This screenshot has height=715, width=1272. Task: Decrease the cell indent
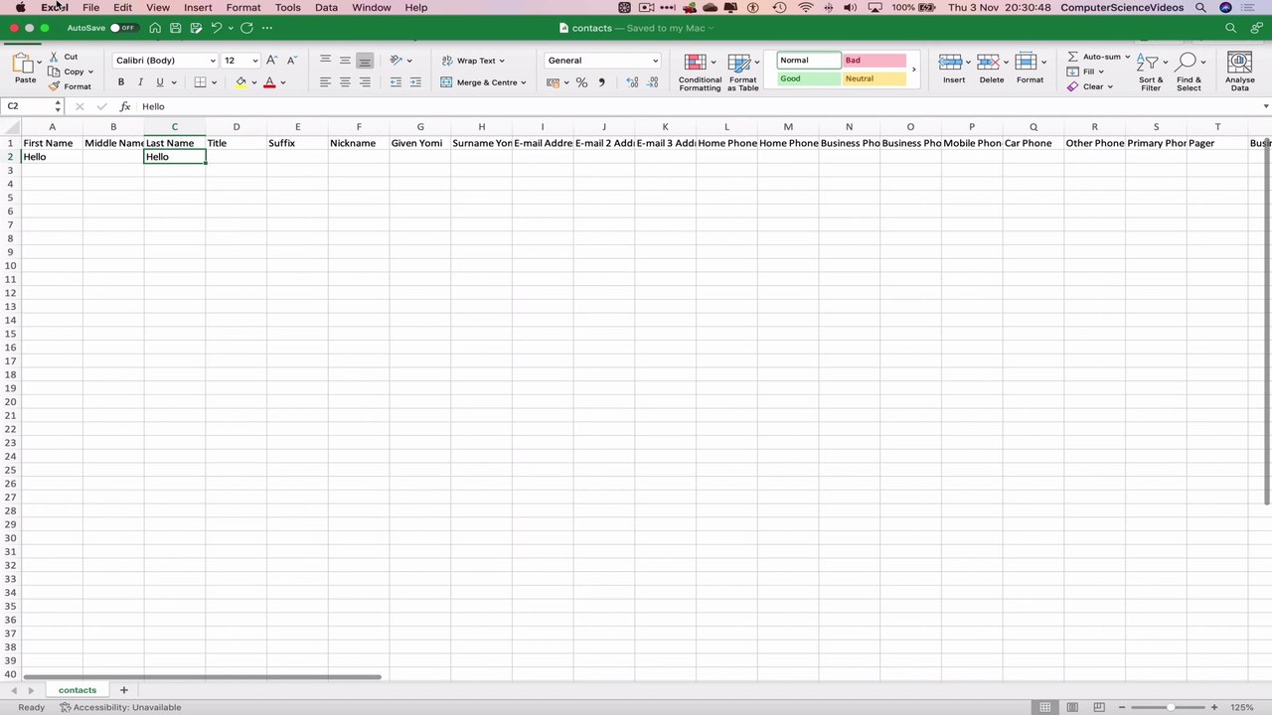click(x=396, y=82)
